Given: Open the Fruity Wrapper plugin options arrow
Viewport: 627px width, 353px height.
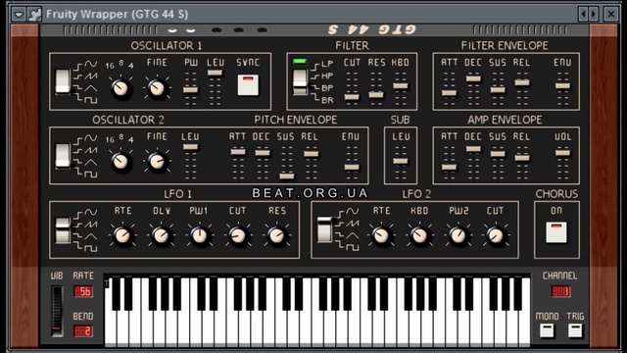Looking at the screenshot, I should point(19,14).
